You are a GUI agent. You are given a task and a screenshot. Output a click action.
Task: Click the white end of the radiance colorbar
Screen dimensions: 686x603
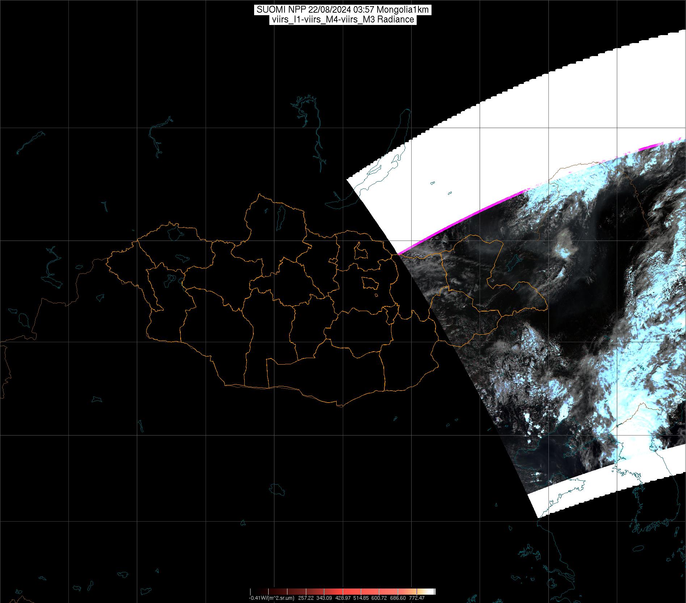tap(431, 592)
